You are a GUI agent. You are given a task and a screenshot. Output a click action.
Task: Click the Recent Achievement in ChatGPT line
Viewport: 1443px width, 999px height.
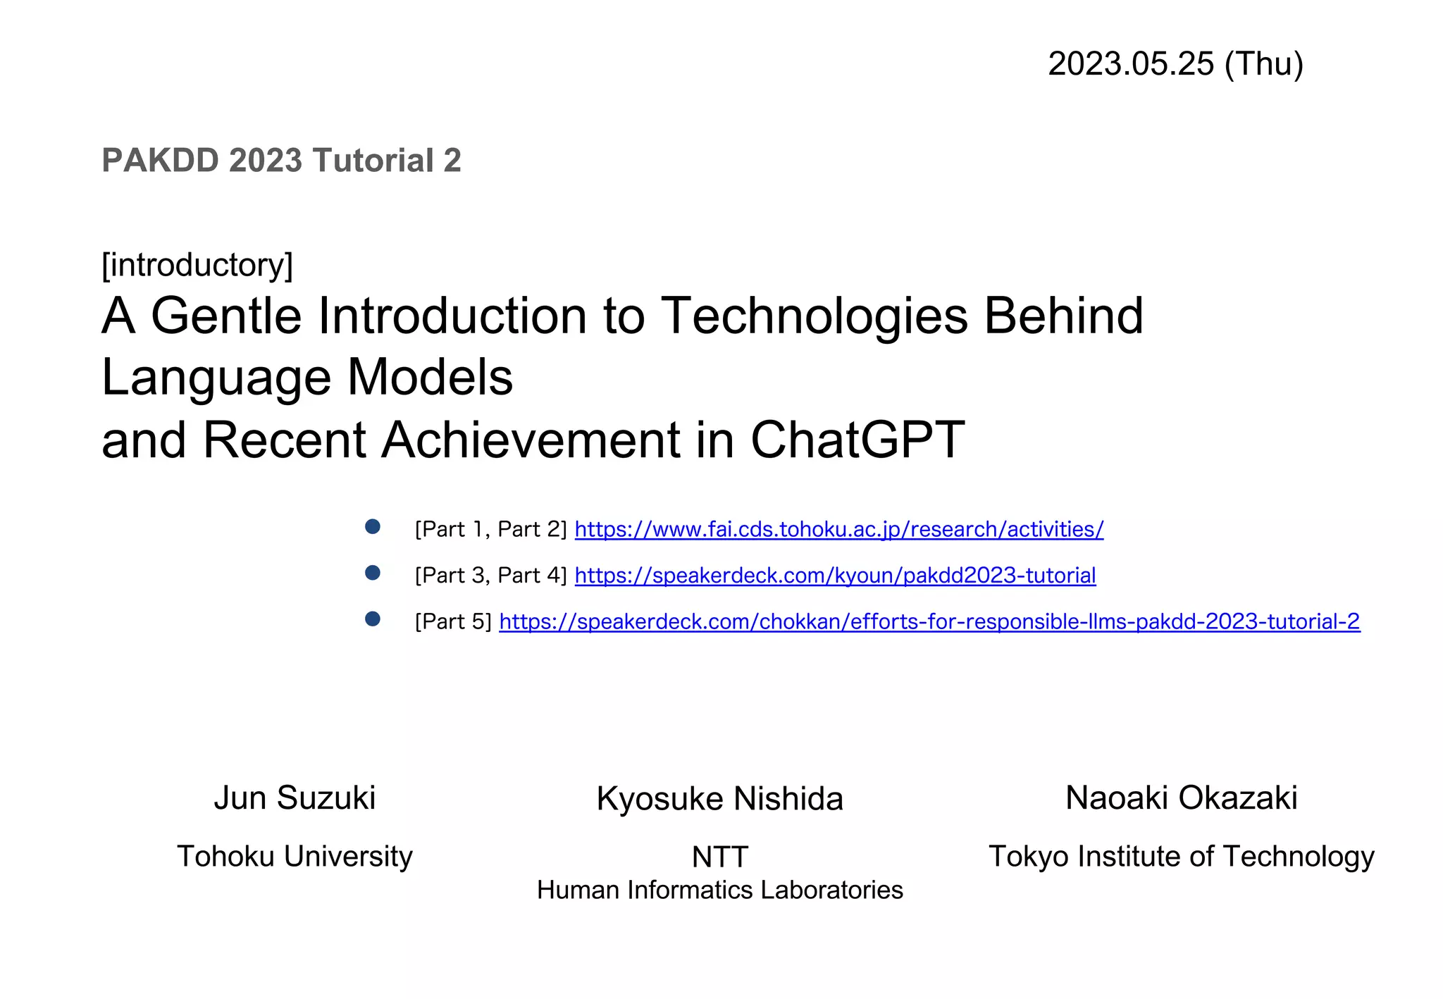[533, 440]
